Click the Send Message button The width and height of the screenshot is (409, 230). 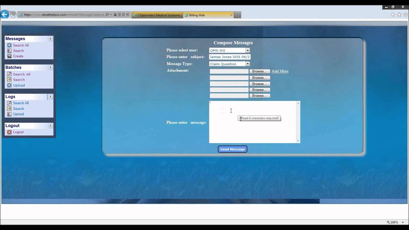(x=232, y=149)
